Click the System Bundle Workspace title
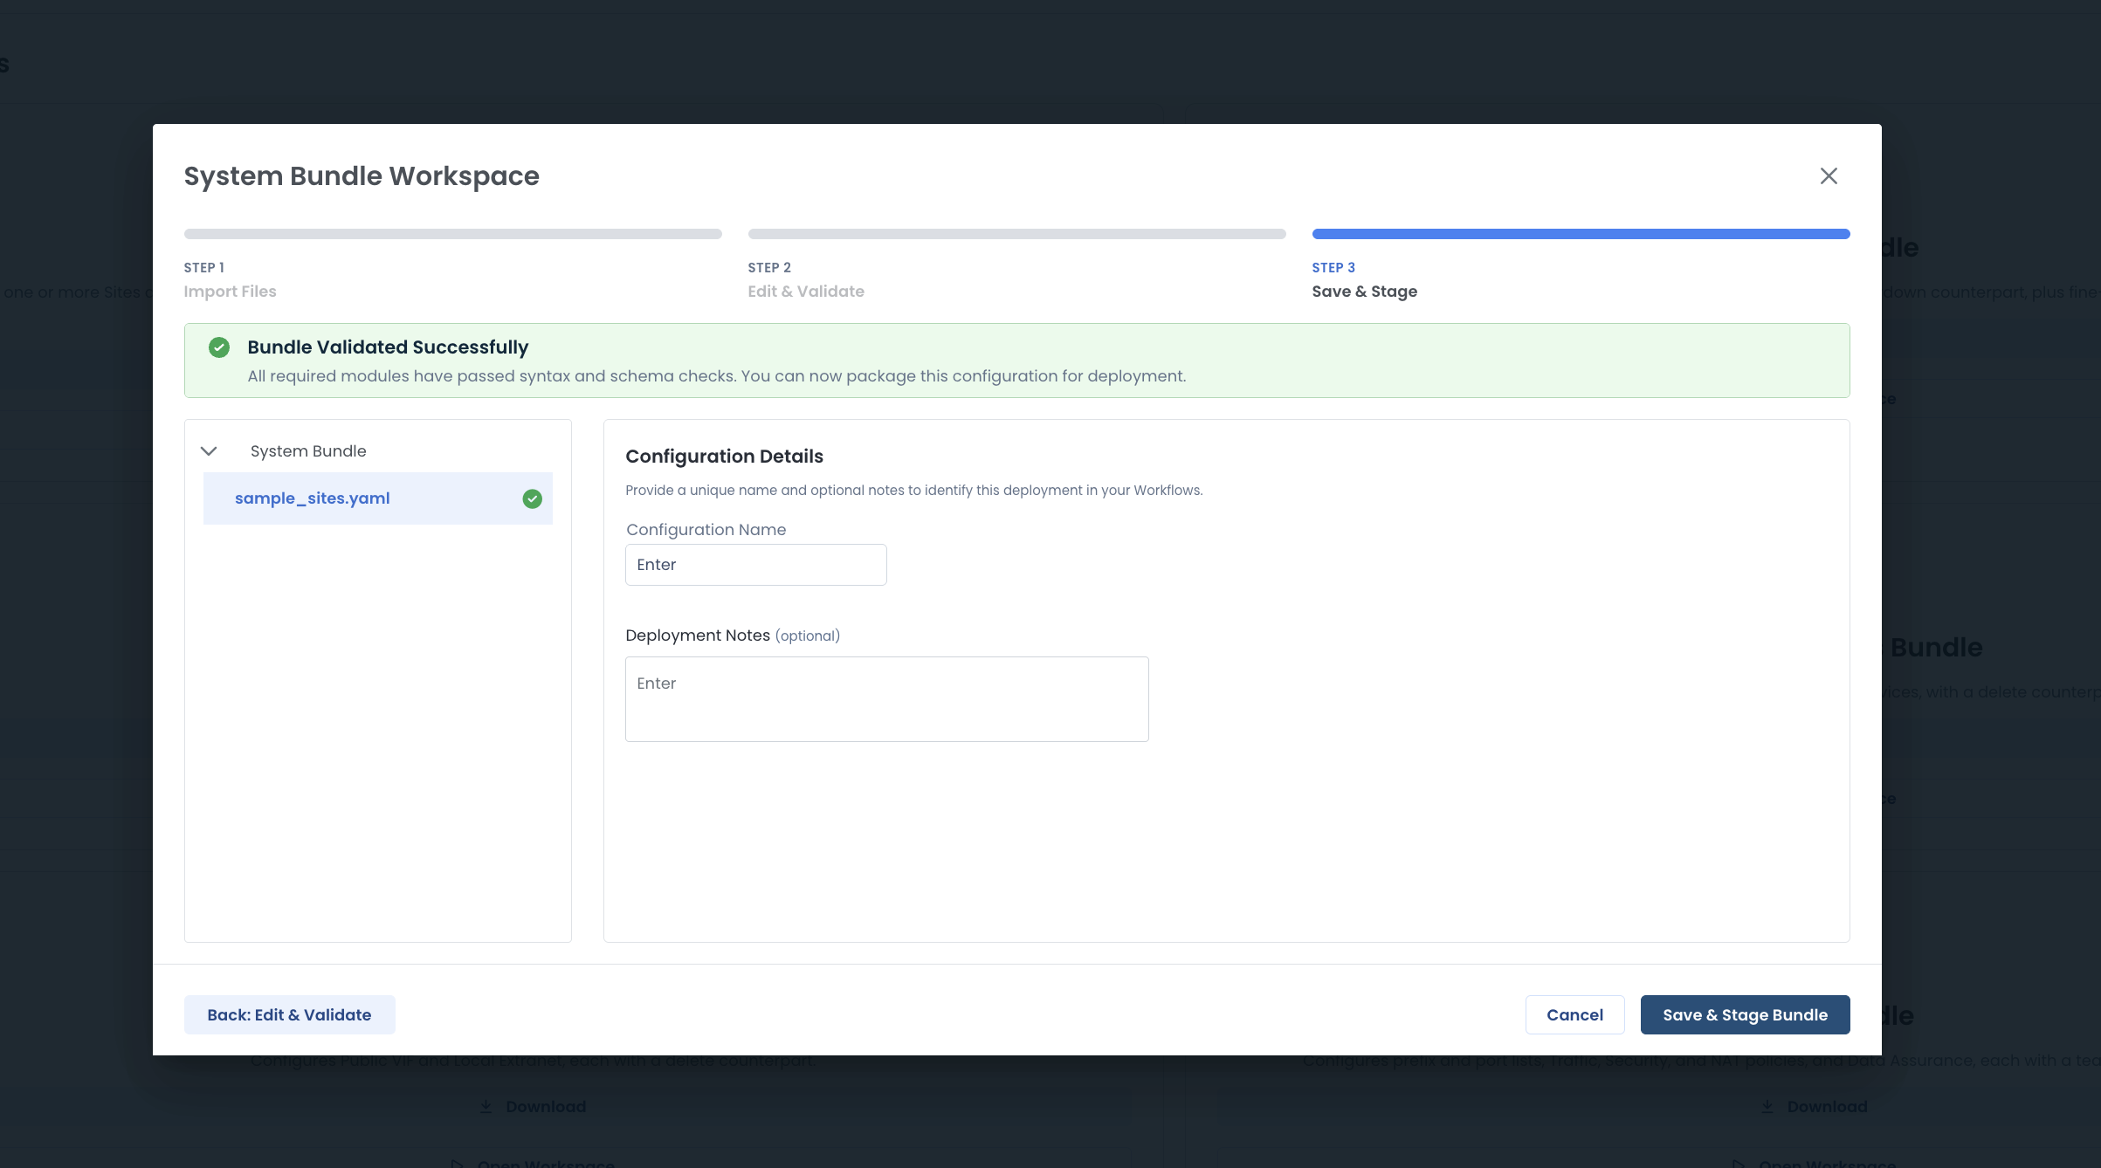The width and height of the screenshot is (2101, 1168). click(362, 176)
